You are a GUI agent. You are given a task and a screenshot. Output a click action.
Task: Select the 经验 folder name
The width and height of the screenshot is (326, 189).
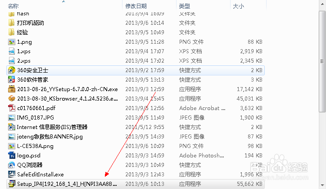23,32
